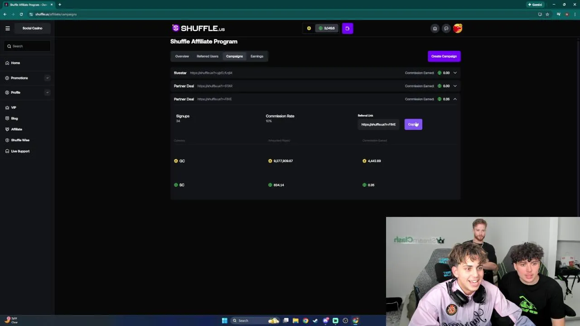Click the Signups label
580x326 pixels.
(x=183, y=116)
